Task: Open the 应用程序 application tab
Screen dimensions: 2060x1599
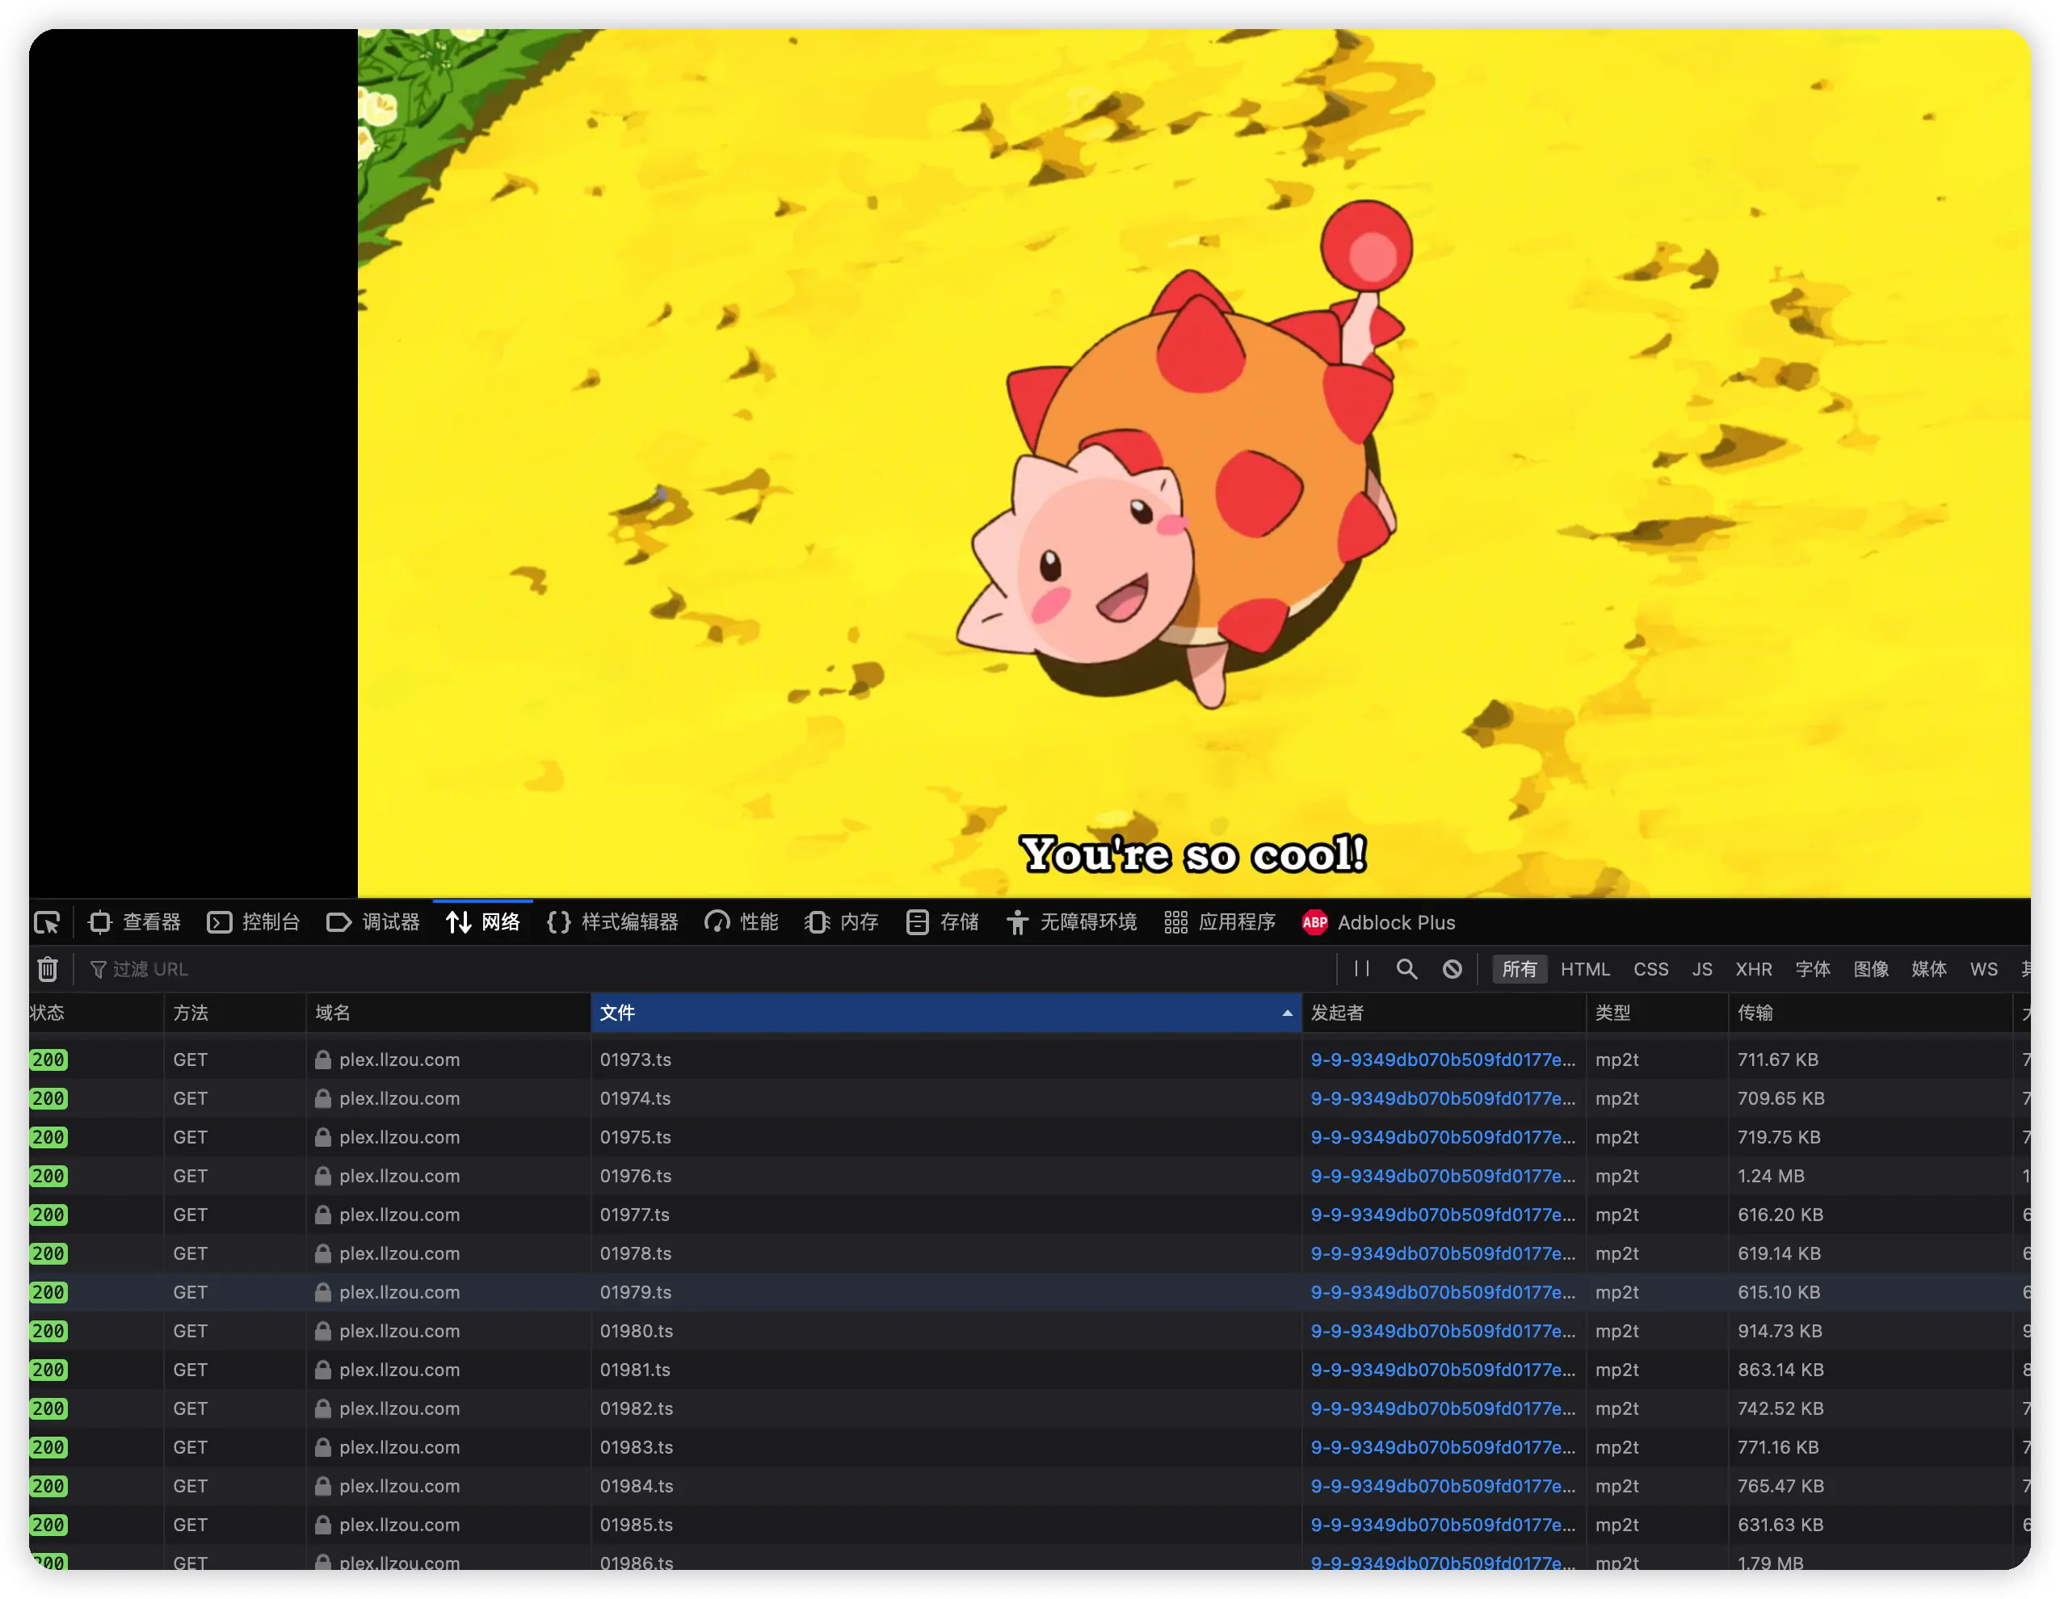Action: tap(1220, 922)
